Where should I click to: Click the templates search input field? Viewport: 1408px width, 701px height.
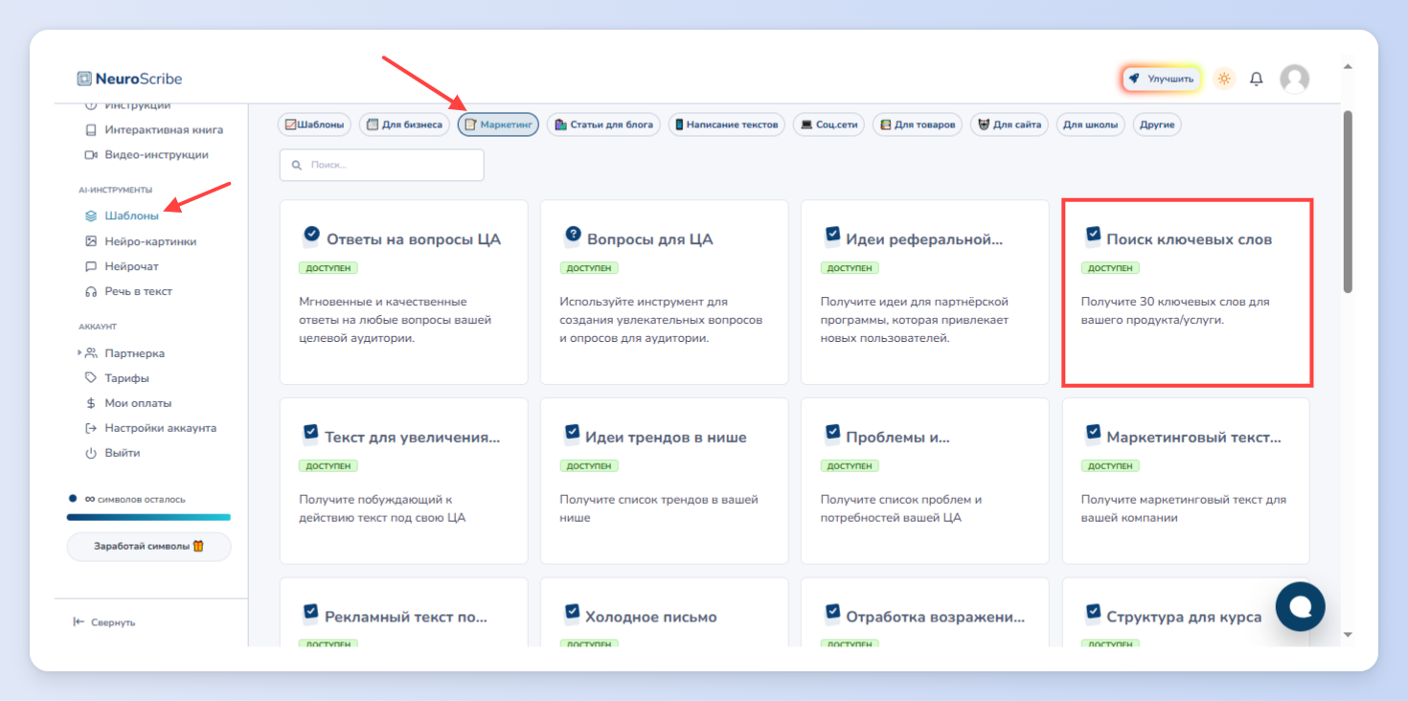(x=381, y=165)
